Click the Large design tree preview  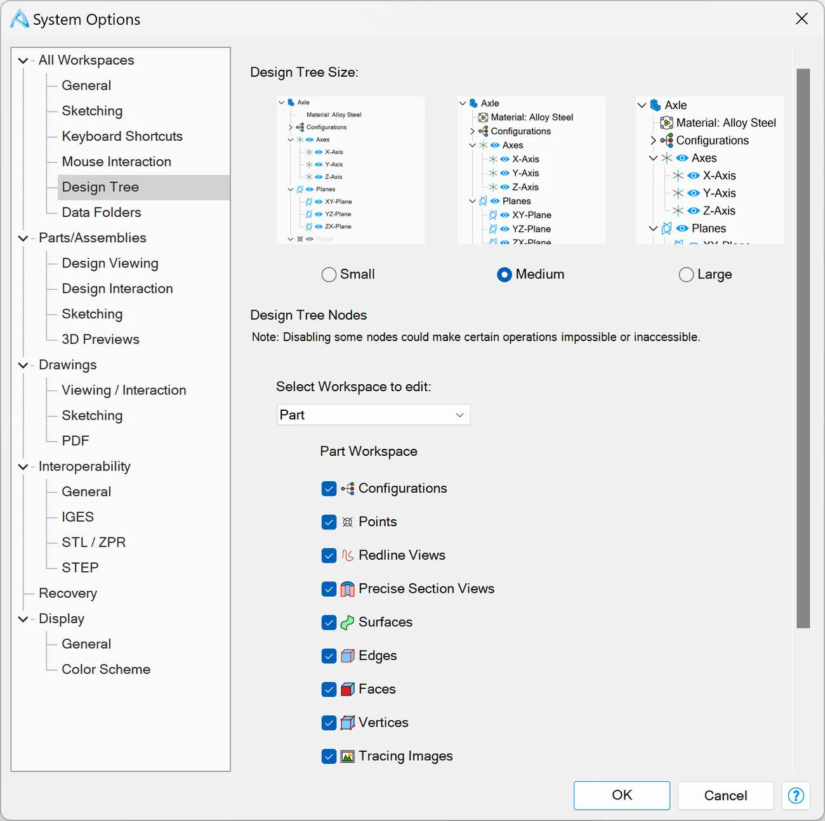[710, 170]
